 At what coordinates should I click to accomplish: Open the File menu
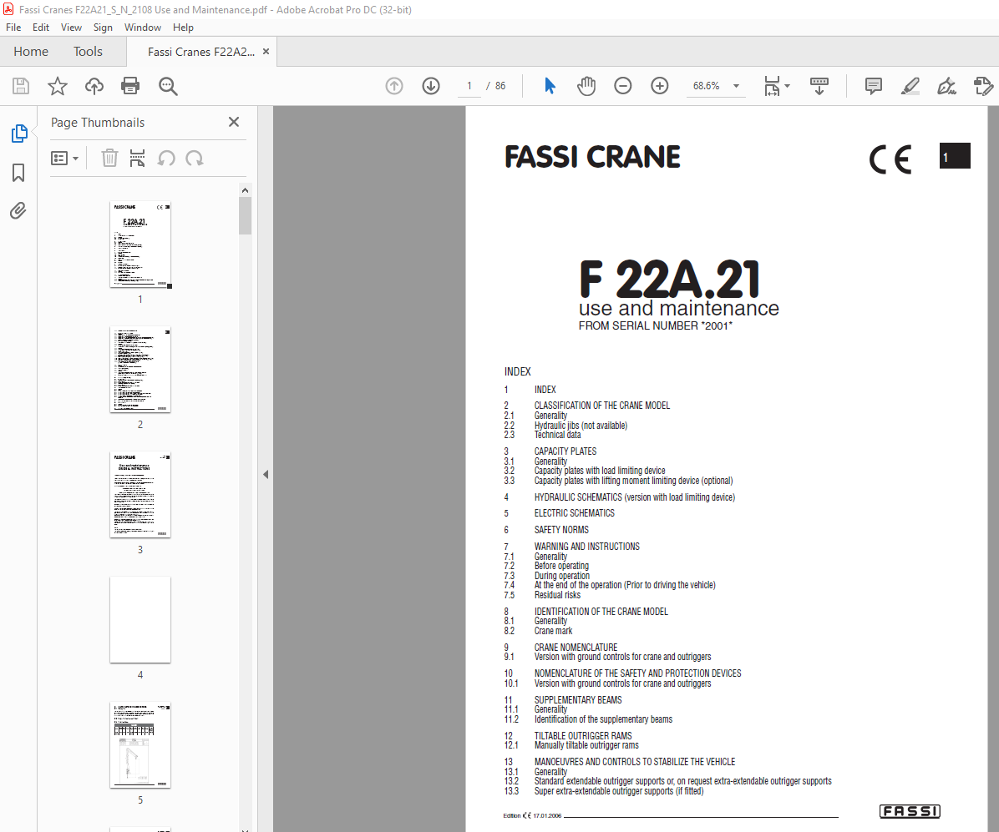click(x=13, y=28)
